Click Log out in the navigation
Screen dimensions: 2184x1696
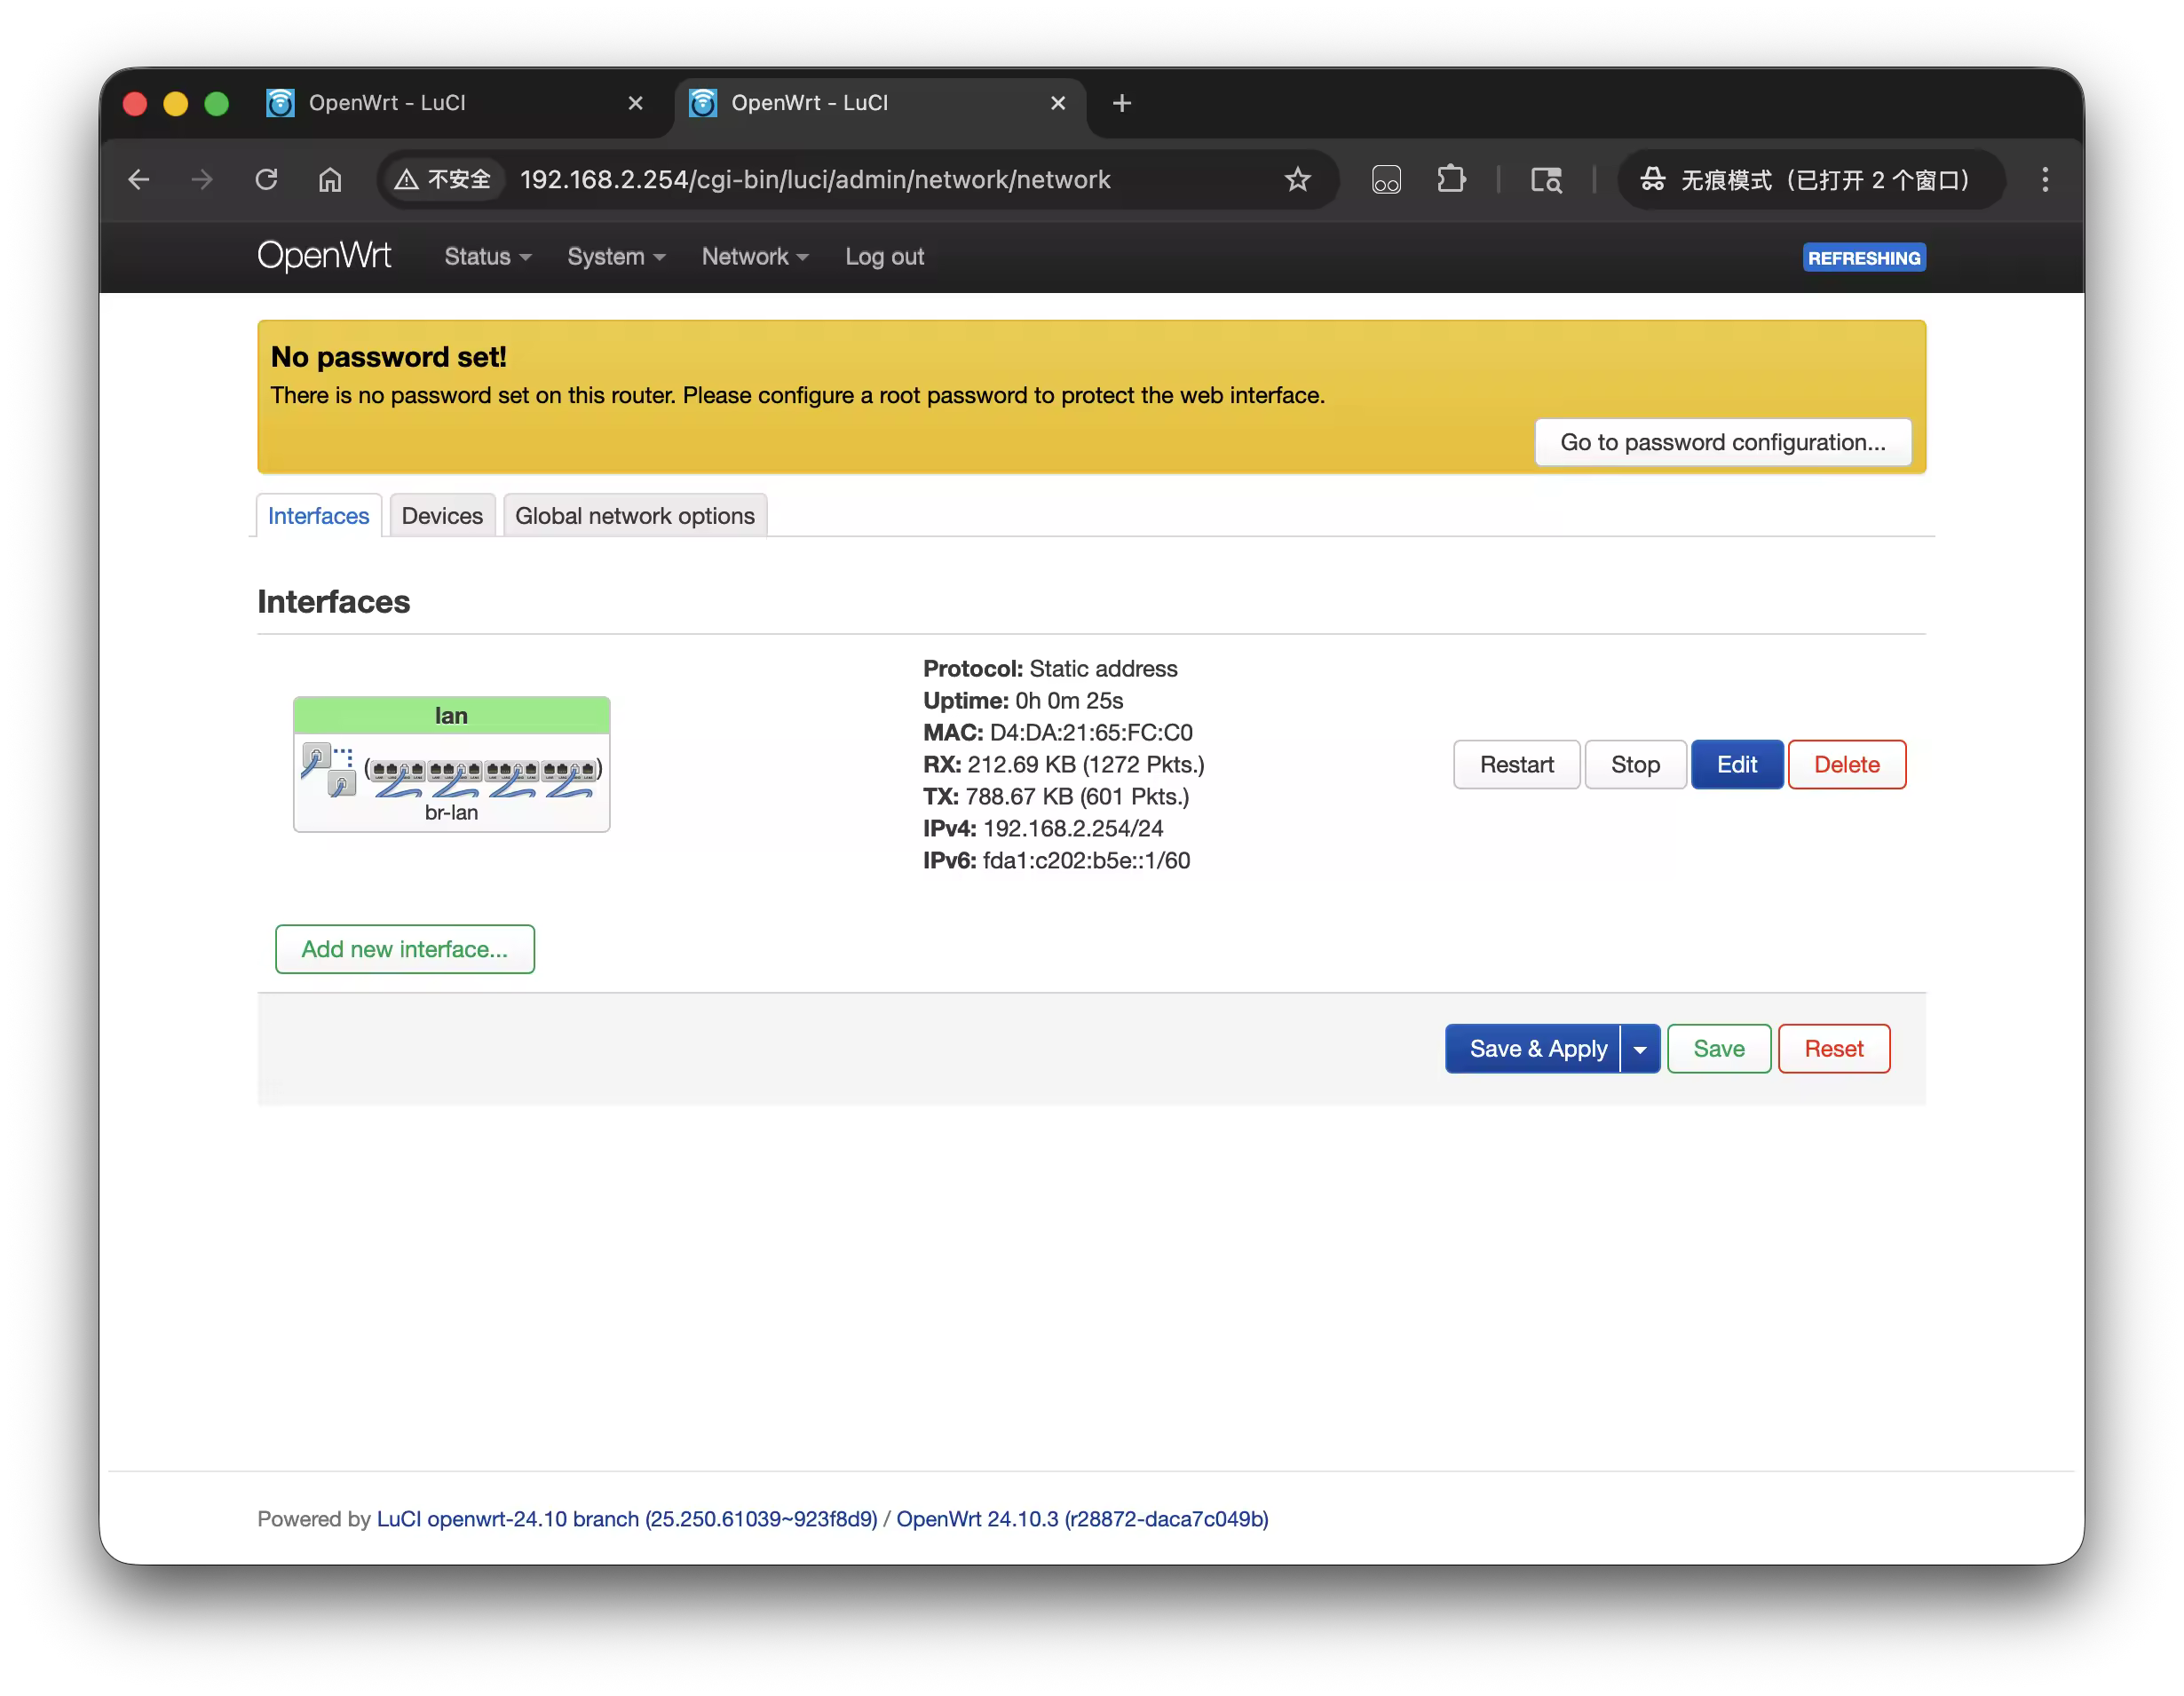point(884,257)
